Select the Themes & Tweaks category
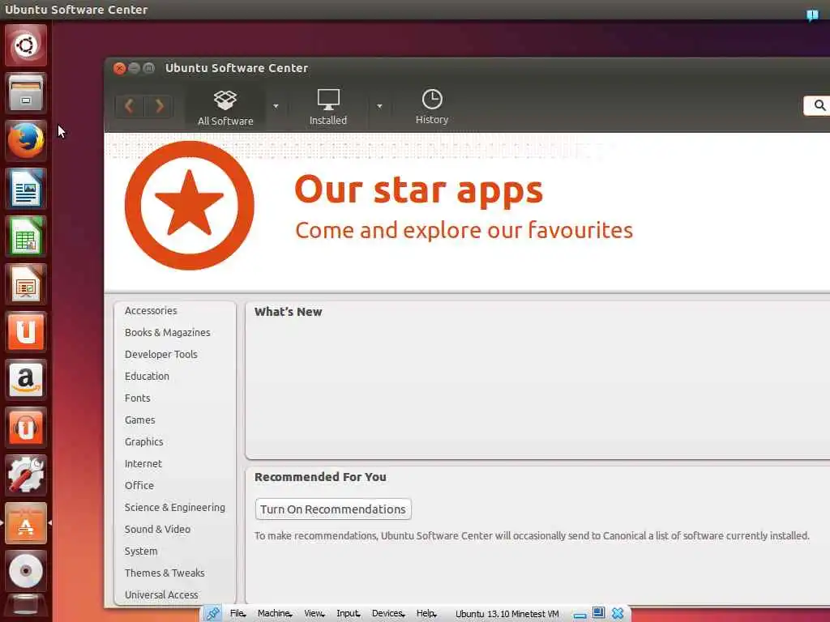Image resolution: width=830 pixels, height=622 pixels. click(165, 573)
